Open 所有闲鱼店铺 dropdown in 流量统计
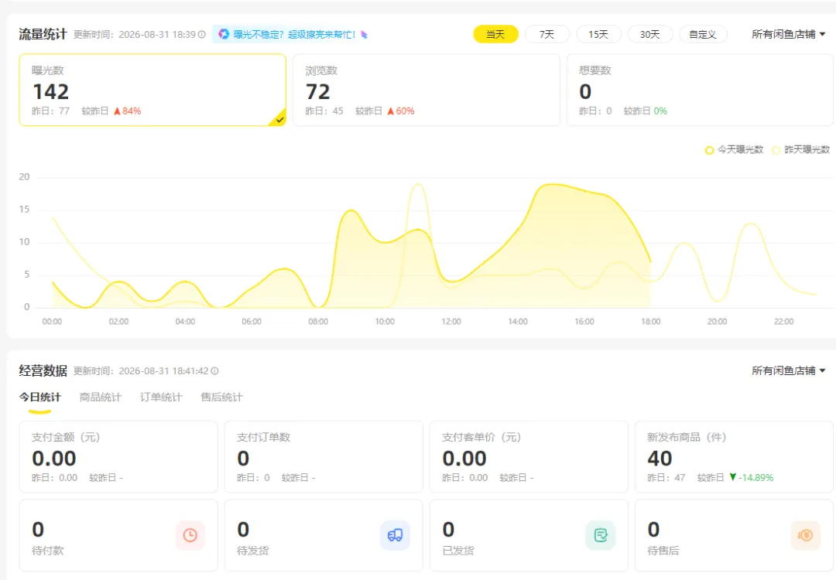 [x=789, y=35]
